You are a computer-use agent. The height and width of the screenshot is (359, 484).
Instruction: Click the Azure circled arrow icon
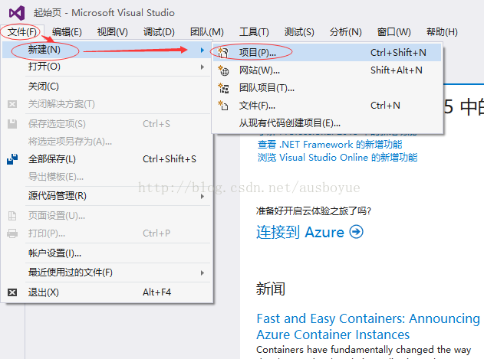point(356,232)
